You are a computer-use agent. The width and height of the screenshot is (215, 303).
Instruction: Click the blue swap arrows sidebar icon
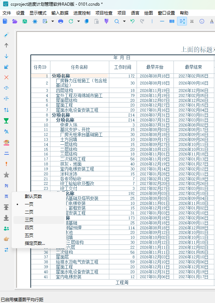coord(6,250)
